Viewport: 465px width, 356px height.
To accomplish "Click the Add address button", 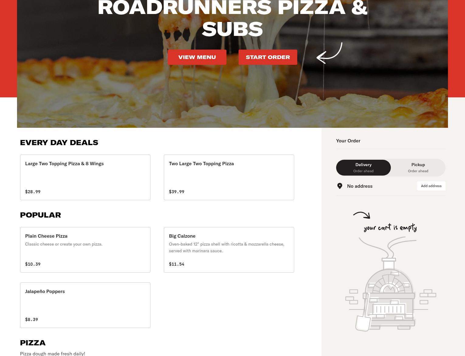I will [431, 186].
